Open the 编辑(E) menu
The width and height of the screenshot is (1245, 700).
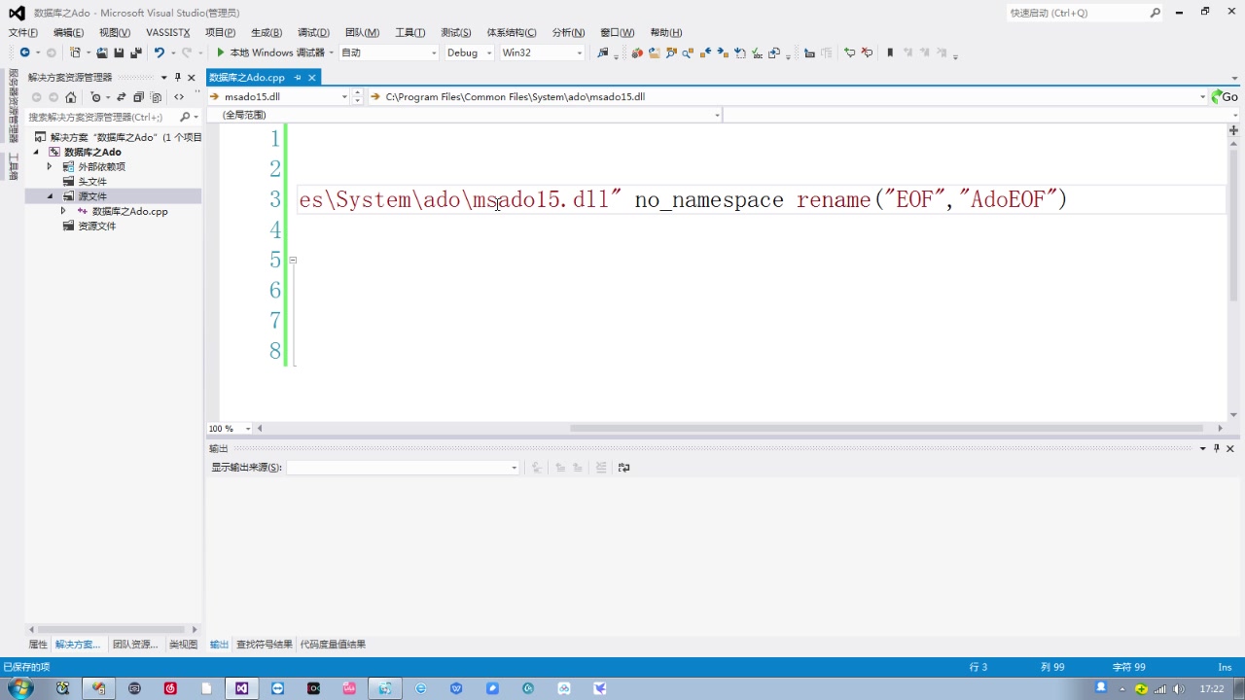click(68, 32)
